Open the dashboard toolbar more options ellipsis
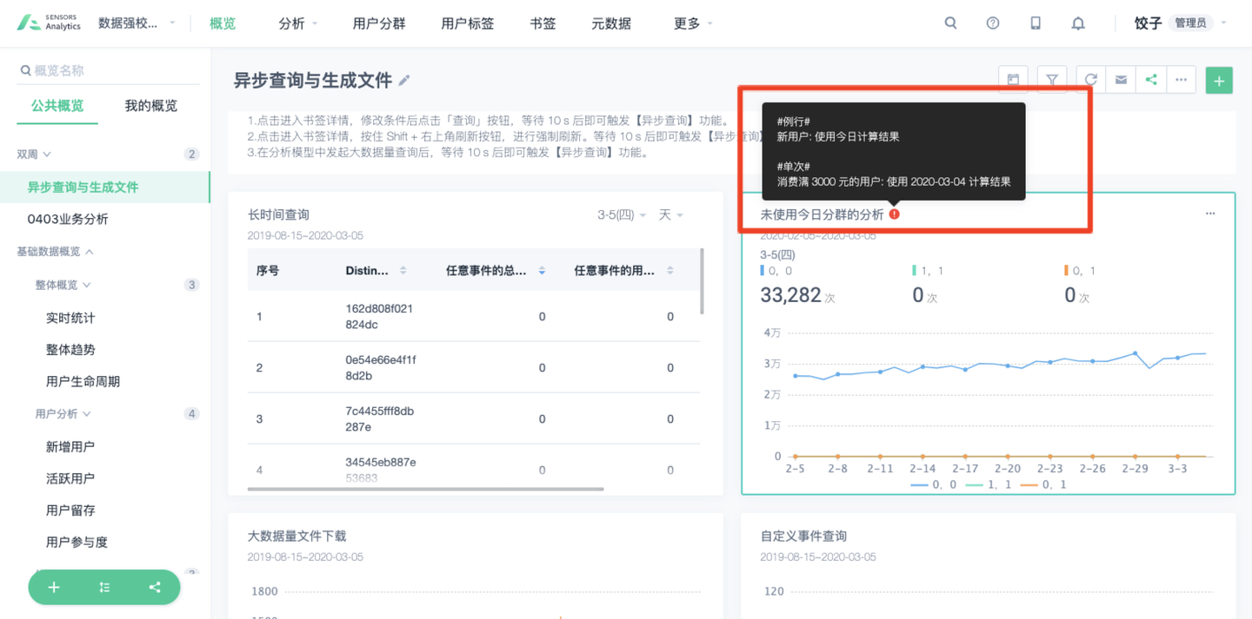This screenshot has height=619, width=1252. point(1181,80)
